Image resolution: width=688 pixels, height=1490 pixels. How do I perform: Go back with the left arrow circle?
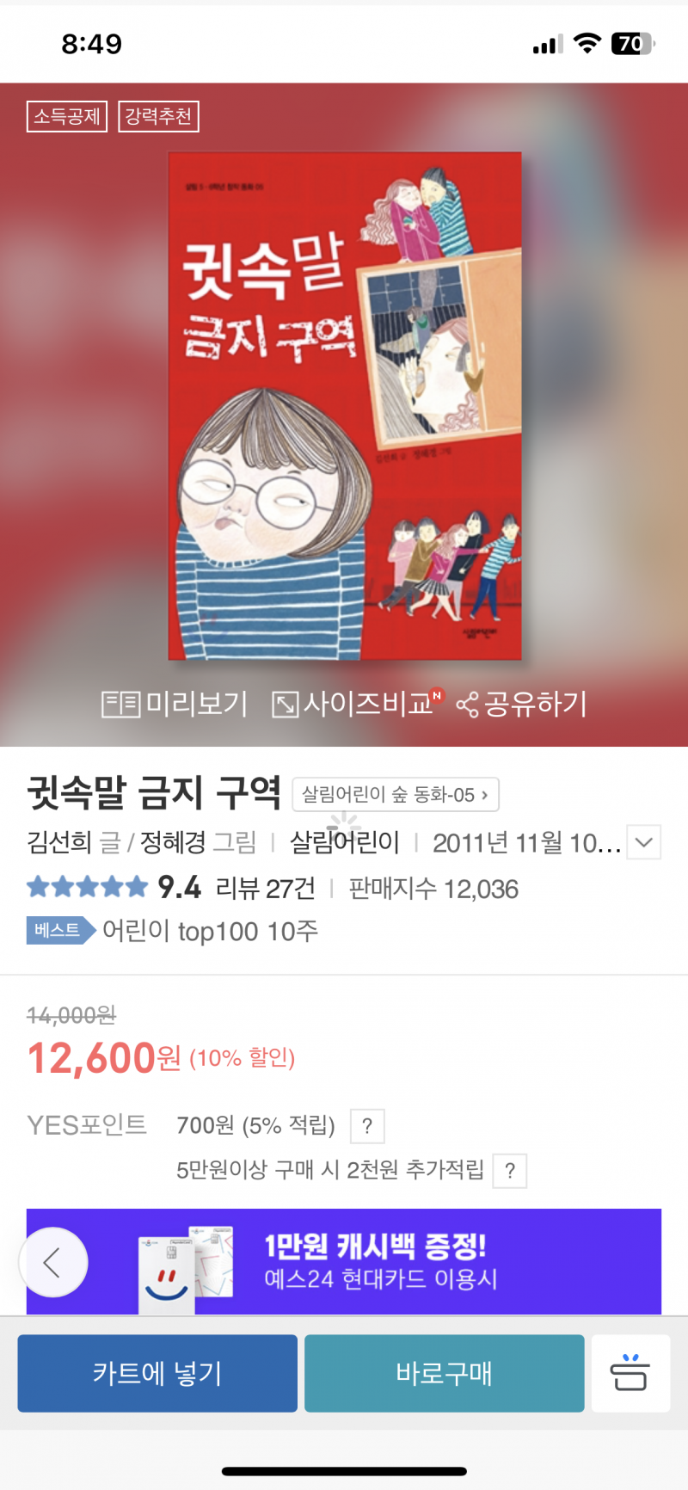[53, 1262]
